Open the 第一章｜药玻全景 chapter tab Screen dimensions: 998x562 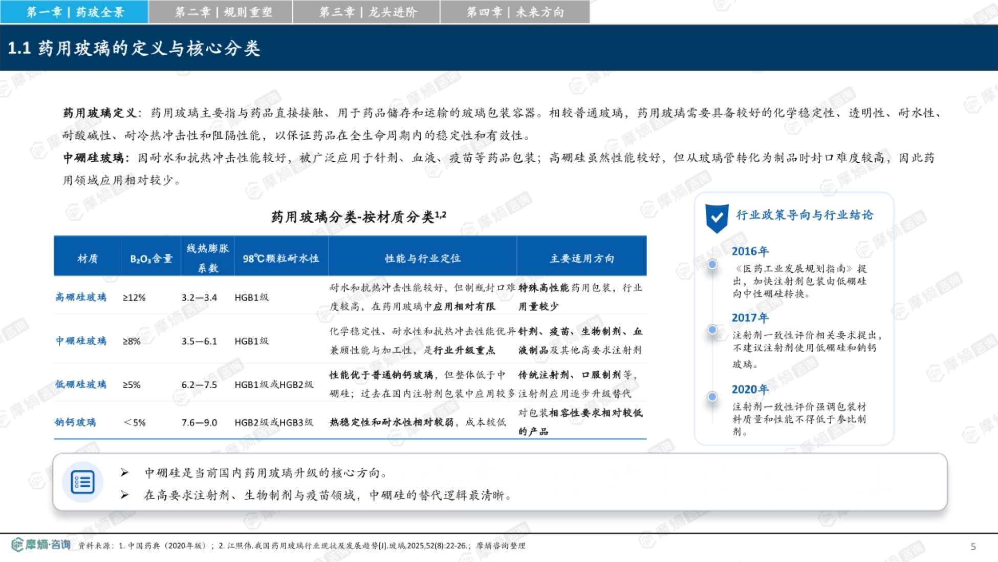pyautogui.click(x=75, y=12)
